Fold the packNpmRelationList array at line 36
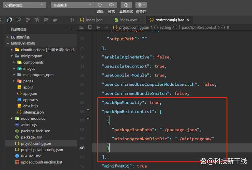This screenshot has width=252, height=170. click(x=88, y=109)
